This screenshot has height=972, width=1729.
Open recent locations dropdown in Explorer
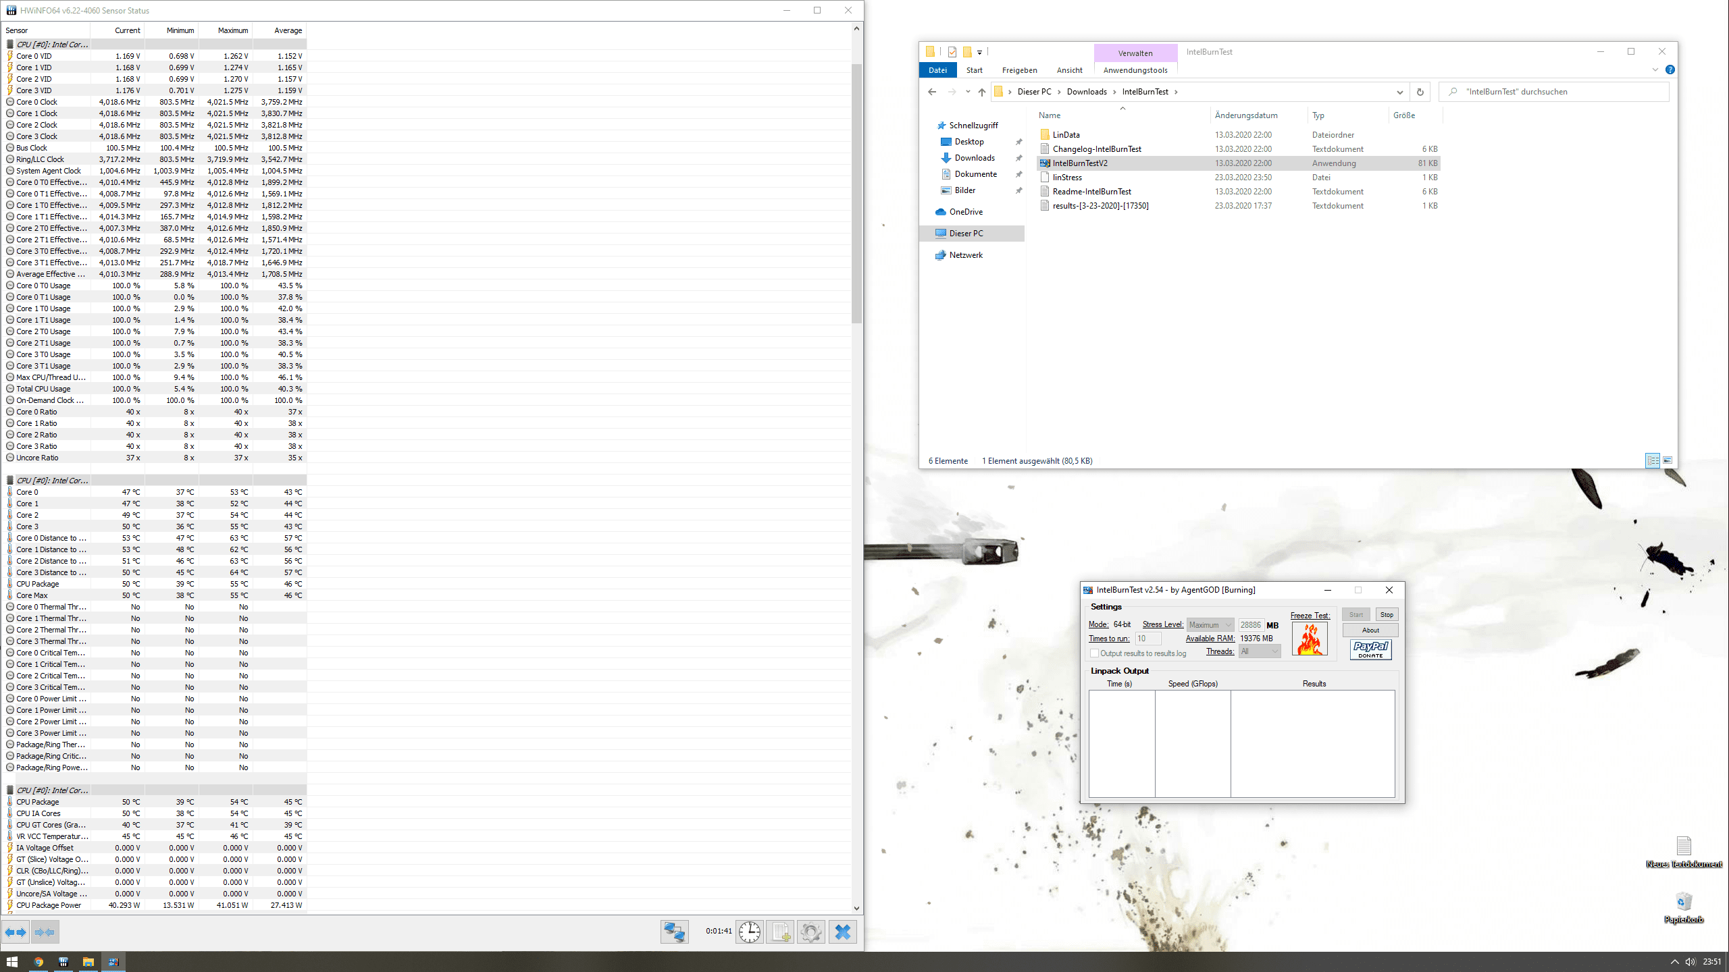coord(968,92)
